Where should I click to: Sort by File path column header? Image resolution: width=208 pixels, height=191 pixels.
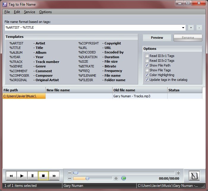coord(24,90)
